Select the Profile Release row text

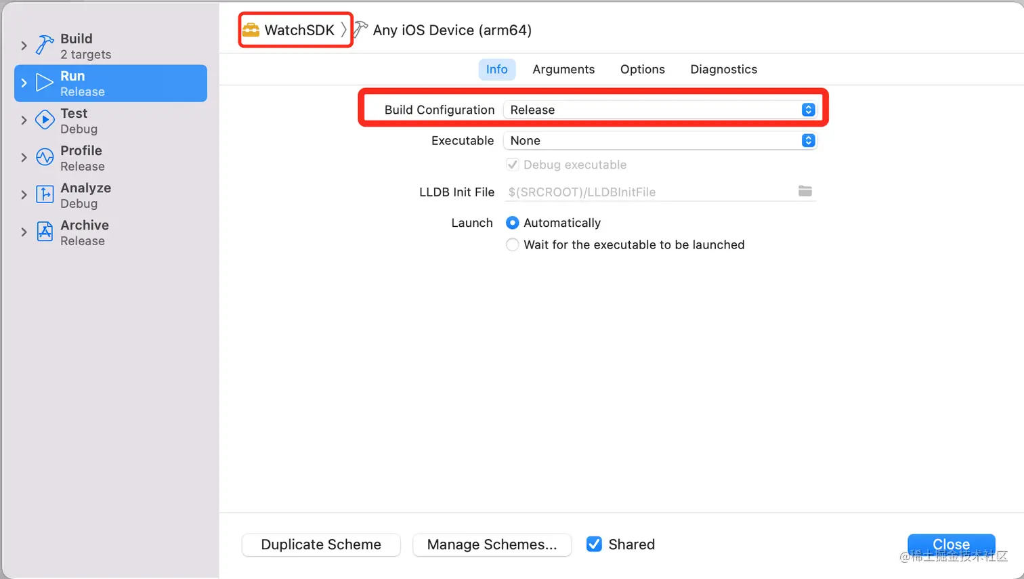point(83,158)
